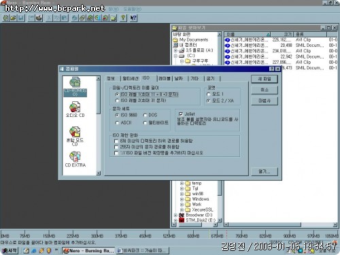Switch to Nero - Burning Rom taskbar button
Viewport: 340px width, 255px height.
point(88,251)
